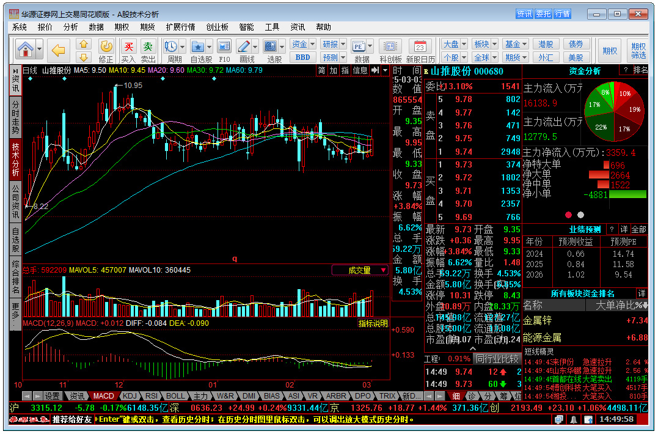The height and width of the screenshot is (434, 658).
Task: Click the 细 detail tab at bottom right
Action: (456, 396)
